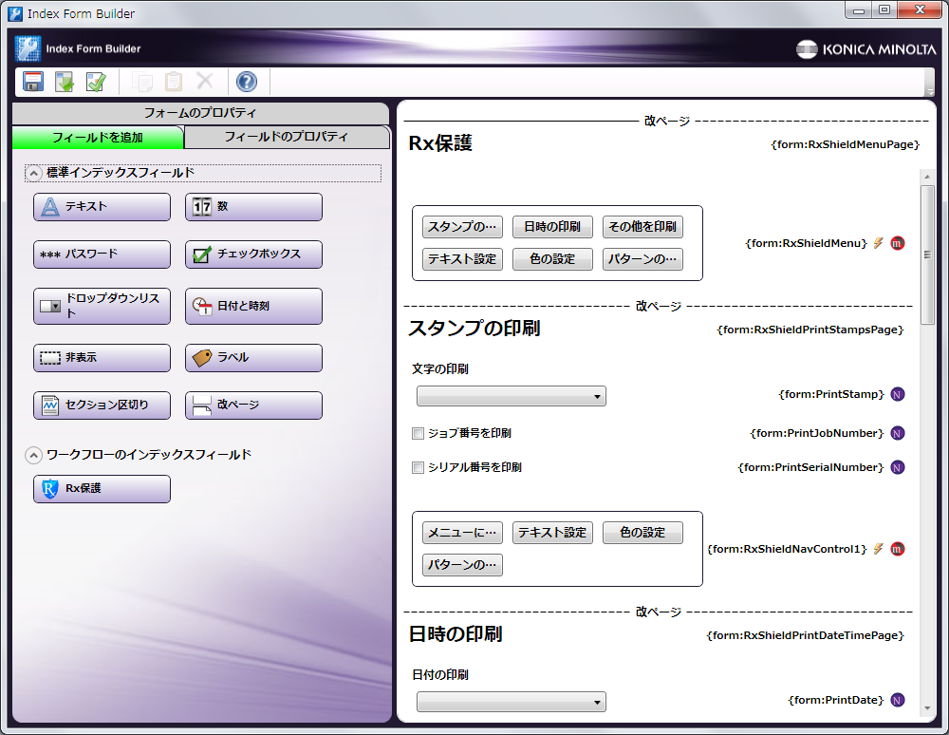The image size is (949, 735).
Task: Click the lightning icon next to {form:RxShieldMenu}
Action: (878, 243)
